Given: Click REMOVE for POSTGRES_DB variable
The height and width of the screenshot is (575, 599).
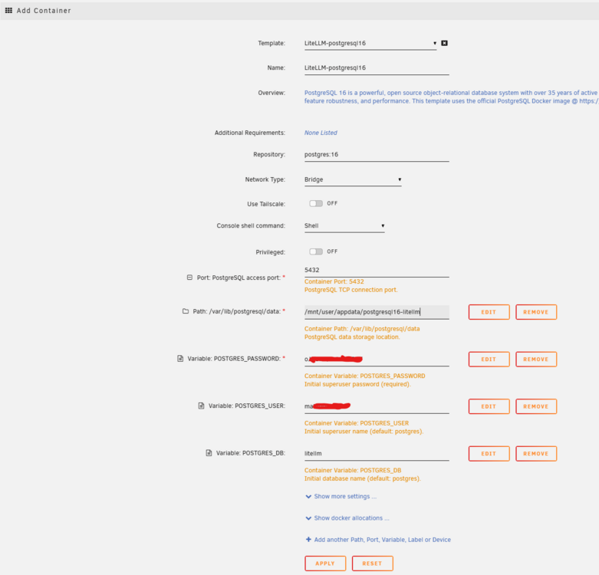Looking at the screenshot, I should coord(536,454).
